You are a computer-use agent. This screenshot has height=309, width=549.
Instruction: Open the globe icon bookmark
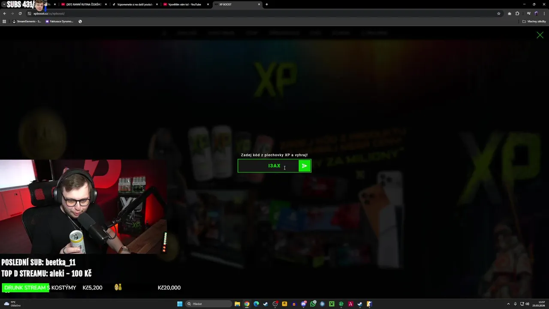80,21
